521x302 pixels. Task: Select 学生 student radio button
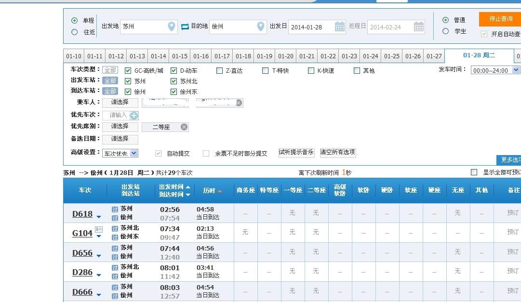446,31
